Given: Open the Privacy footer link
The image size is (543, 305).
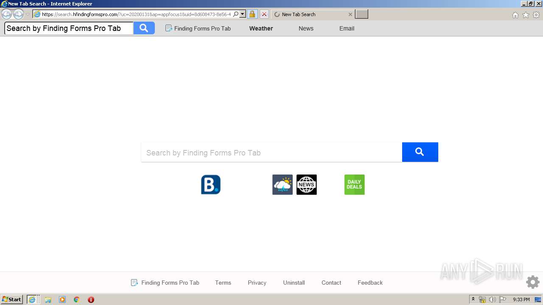Looking at the screenshot, I should 257,283.
